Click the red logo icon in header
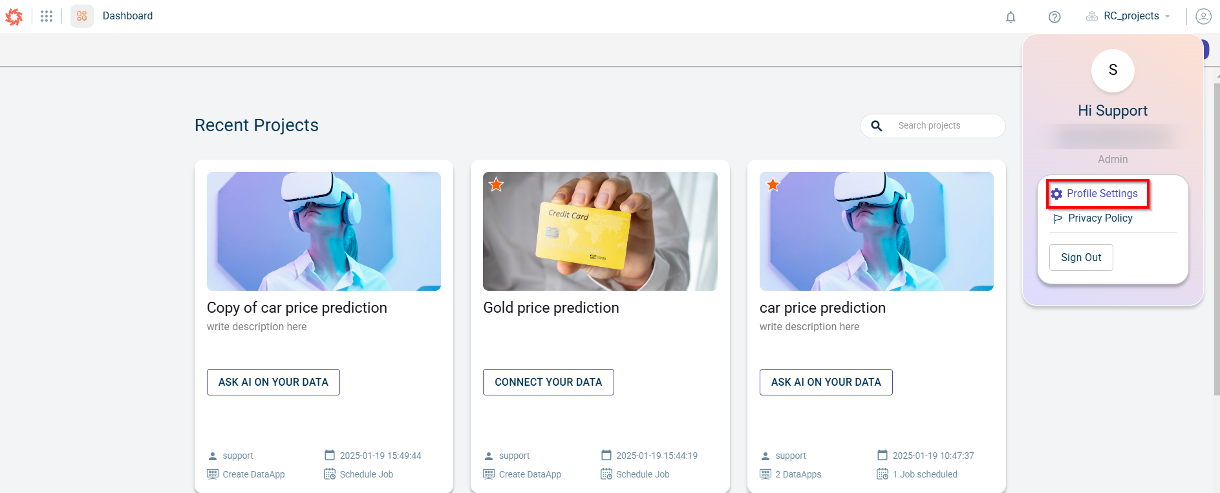Image resolution: width=1220 pixels, height=493 pixels. [14, 17]
